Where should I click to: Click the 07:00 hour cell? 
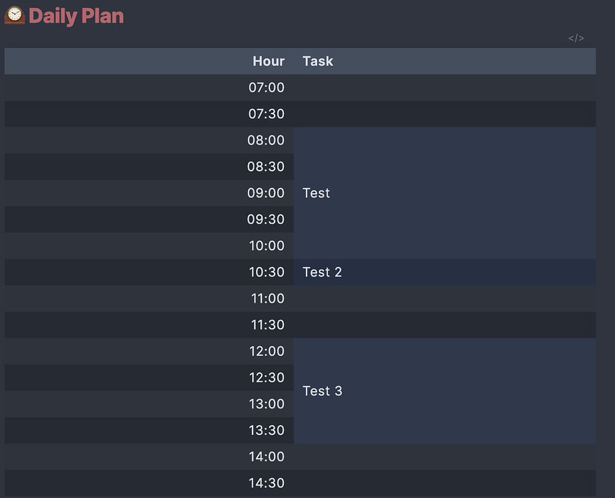(267, 87)
